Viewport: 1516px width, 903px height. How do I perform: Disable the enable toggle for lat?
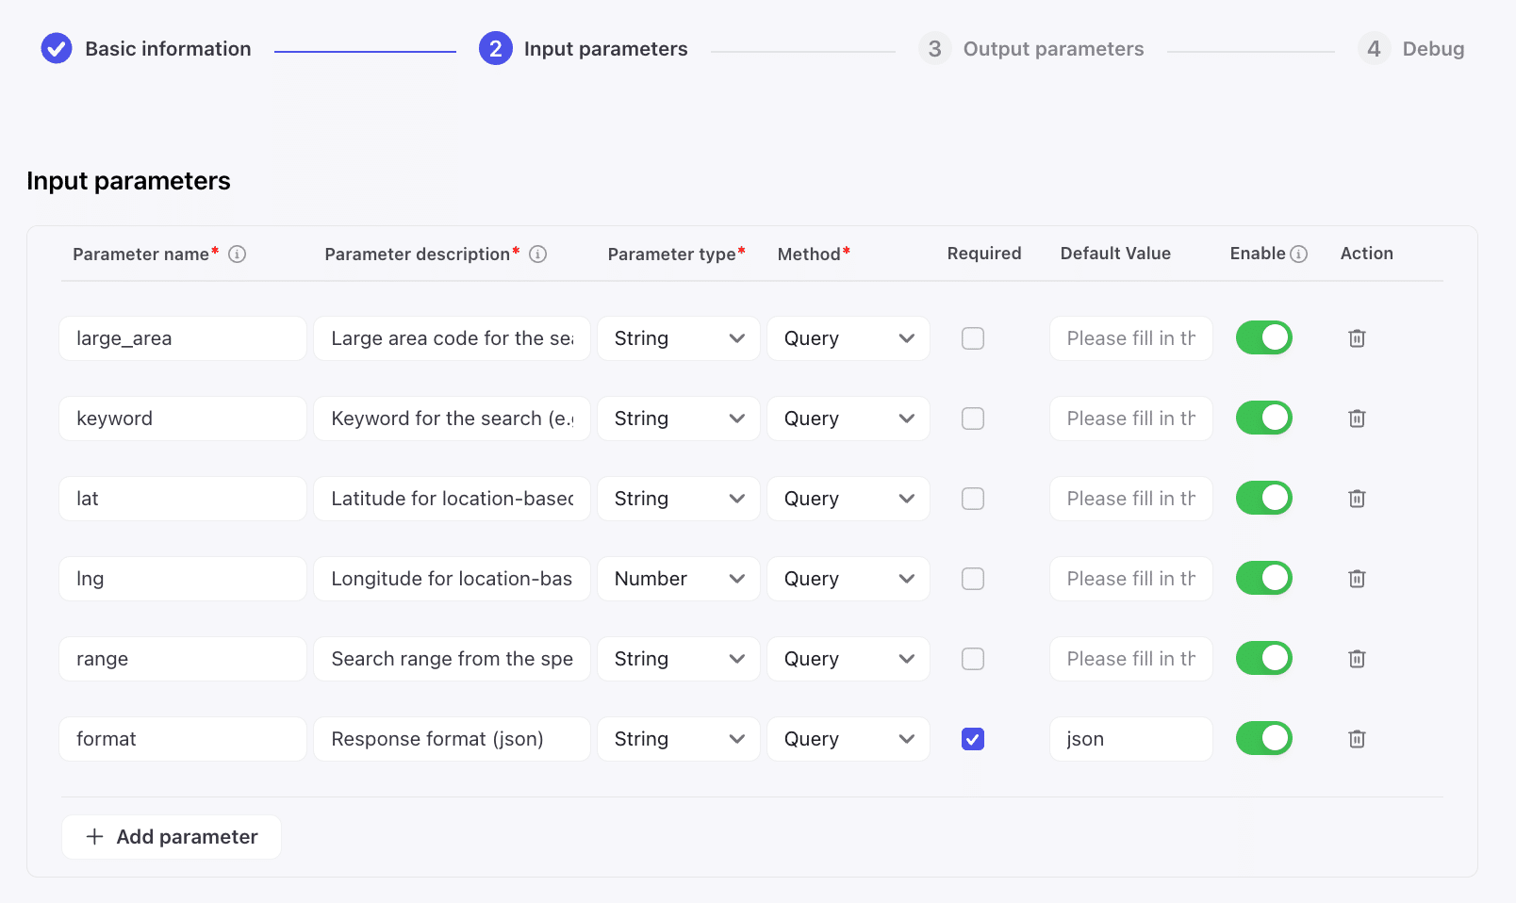pyautogui.click(x=1263, y=498)
